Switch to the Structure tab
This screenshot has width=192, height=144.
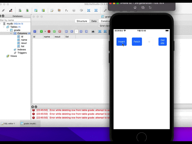(x=82, y=21)
